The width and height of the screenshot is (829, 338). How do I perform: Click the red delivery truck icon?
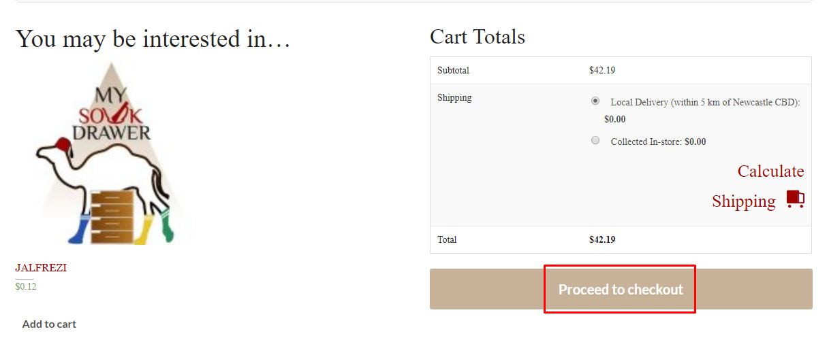(x=795, y=199)
